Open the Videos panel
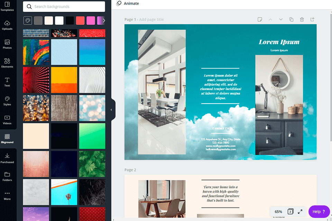Viewport: 332px width, 221px height. point(7,119)
